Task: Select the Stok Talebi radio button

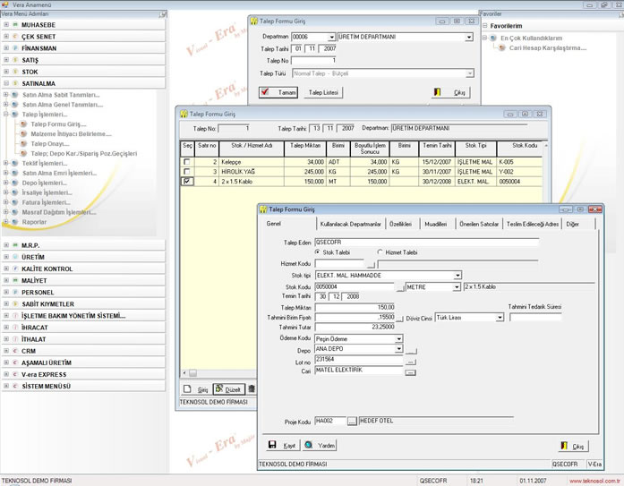Action: (x=317, y=252)
